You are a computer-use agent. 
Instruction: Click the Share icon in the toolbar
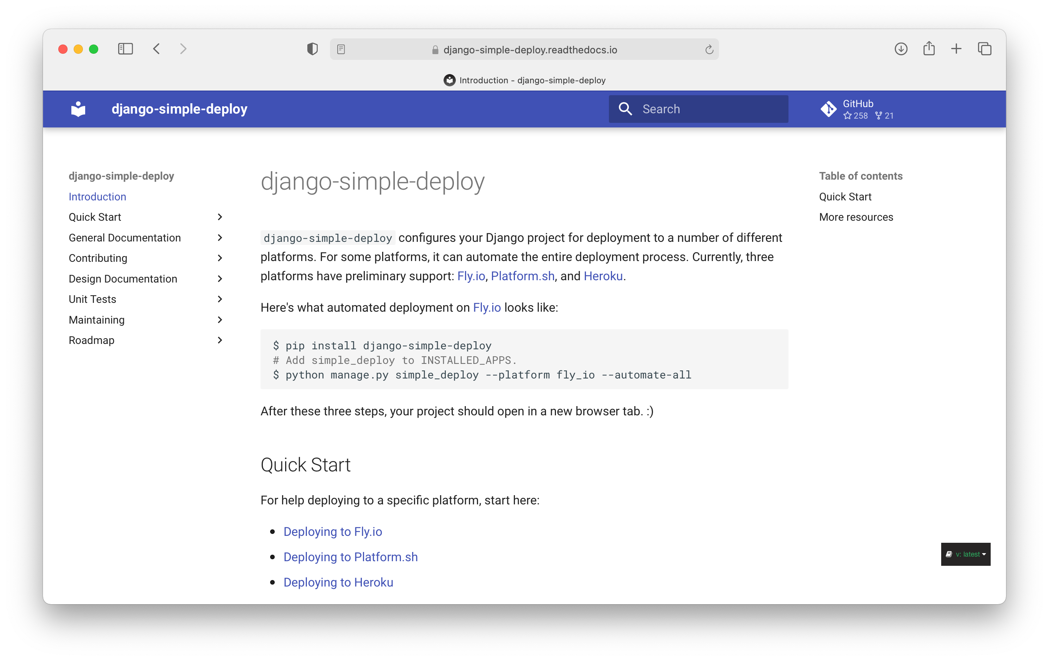929,48
